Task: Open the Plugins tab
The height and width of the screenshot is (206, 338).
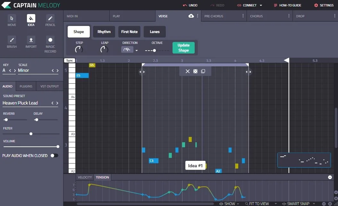Action: tap(26, 86)
